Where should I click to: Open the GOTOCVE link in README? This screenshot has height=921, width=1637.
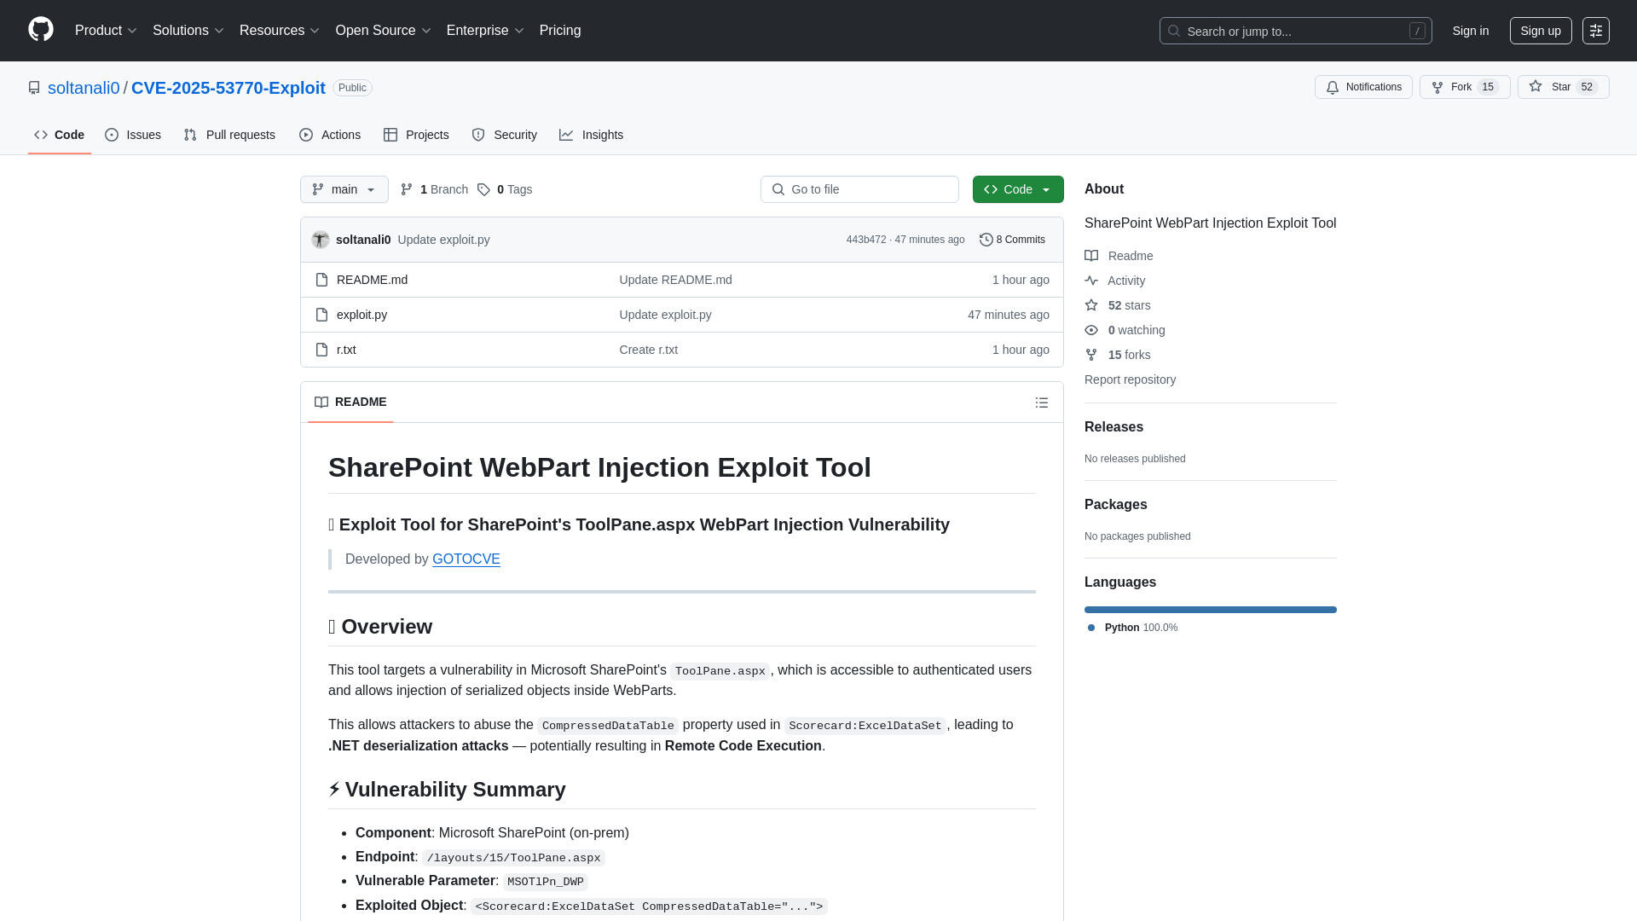click(x=466, y=559)
